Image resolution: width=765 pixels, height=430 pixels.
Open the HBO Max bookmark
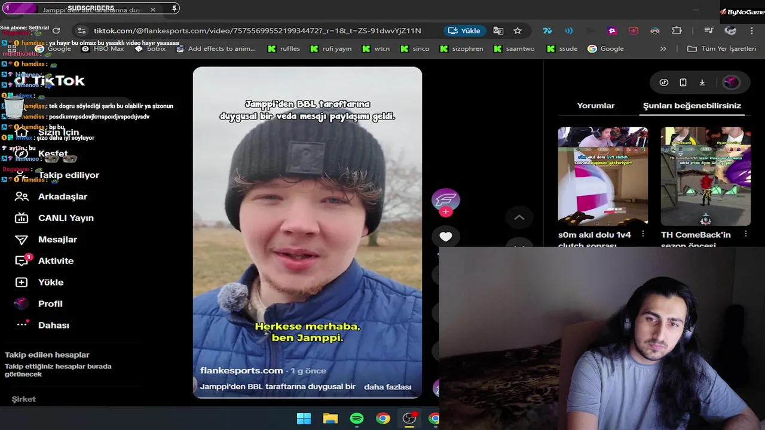(103, 49)
